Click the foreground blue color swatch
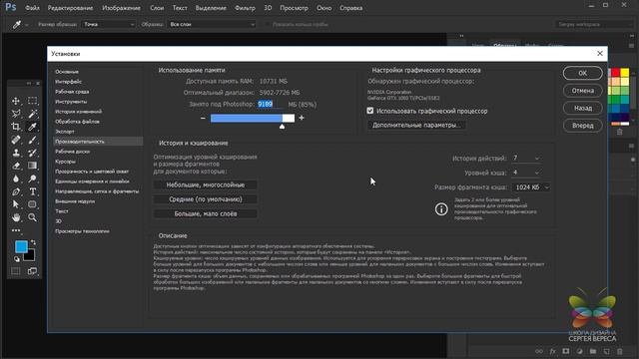 (x=21, y=246)
